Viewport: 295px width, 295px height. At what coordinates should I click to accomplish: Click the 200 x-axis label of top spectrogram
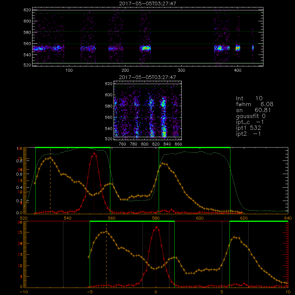pyautogui.click(x=125, y=71)
